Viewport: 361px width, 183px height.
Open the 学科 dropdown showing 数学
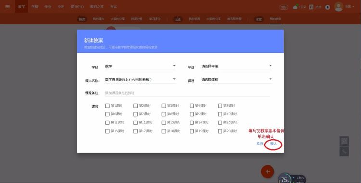(x=141, y=66)
